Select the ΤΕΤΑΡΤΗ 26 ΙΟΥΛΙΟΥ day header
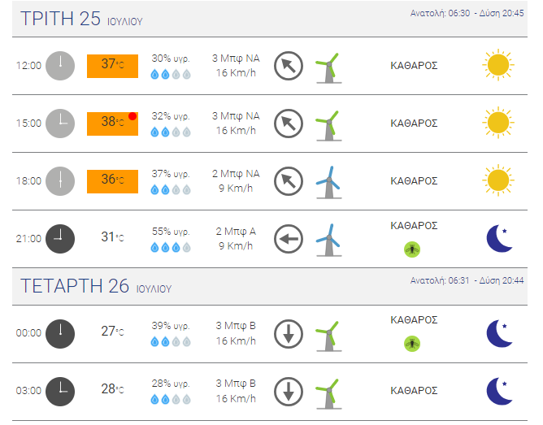The image size is (543, 425). pos(270,286)
